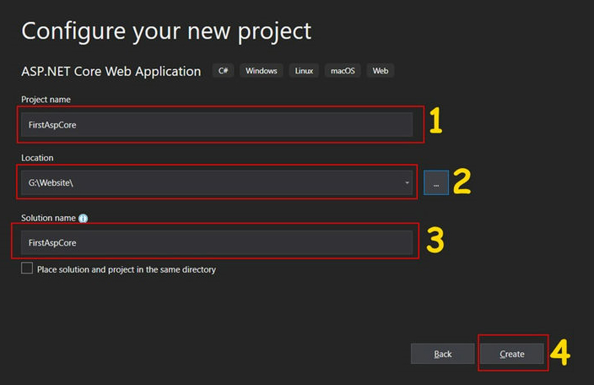Click the 'ASP.NET Core Web Application' template title
This screenshot has height=385, width=594.
pyautogui.click(x=111, y=71)
